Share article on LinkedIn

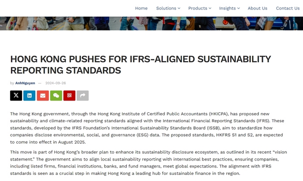click(x=29, y=95)
